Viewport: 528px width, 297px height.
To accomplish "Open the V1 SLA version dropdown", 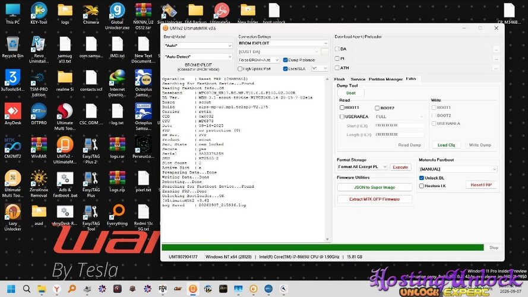I will click(x=320, y=68).
